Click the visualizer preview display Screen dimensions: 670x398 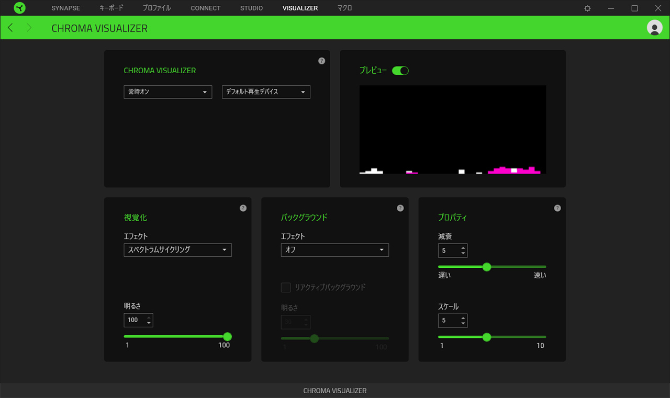[x=453, y=130]
